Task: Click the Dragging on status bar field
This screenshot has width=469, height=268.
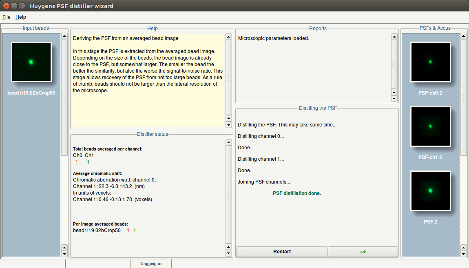Action: click(x=151, y=264)
